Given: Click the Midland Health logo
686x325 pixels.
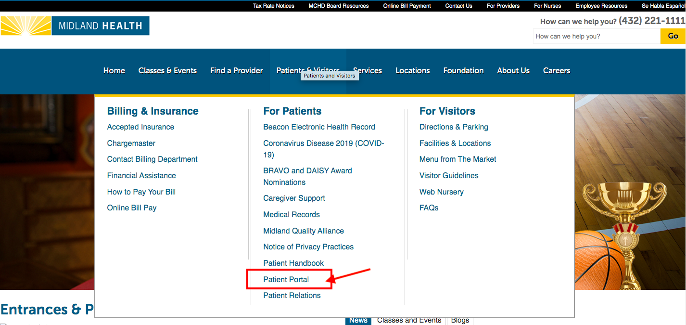Looking at the screenshot, I should 75,26.
